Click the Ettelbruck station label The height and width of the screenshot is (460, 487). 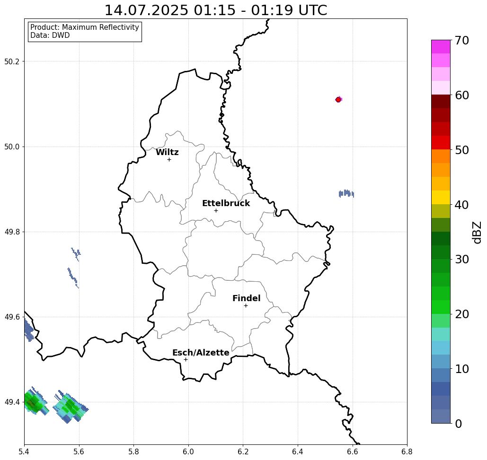click(226, 203)
